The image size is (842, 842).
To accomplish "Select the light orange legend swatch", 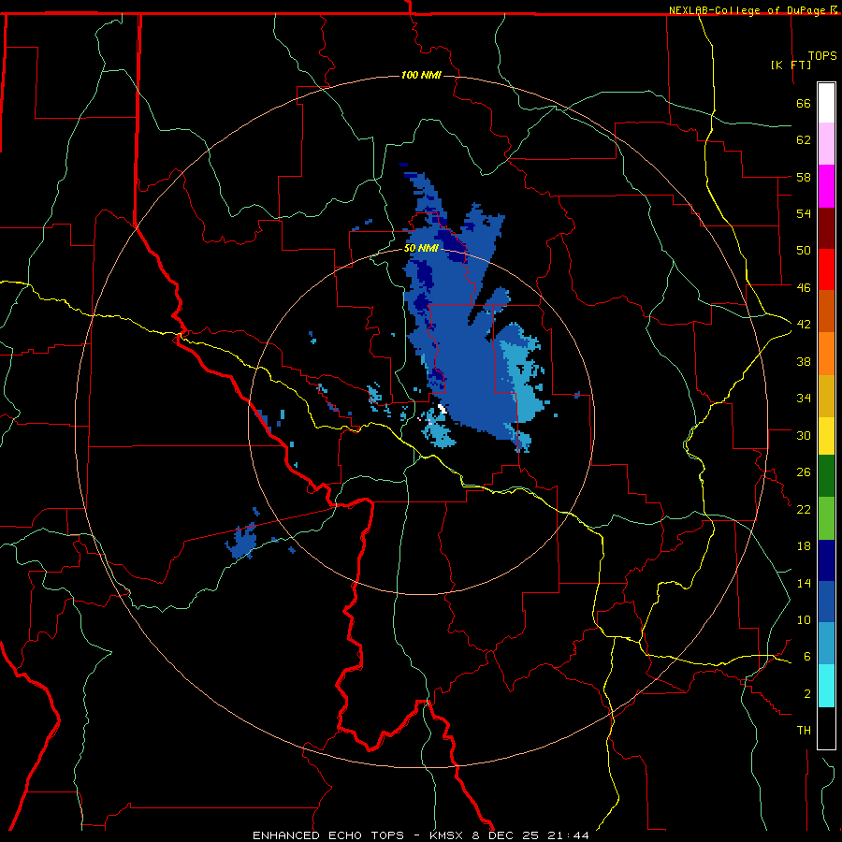I will tap(826, 354).
